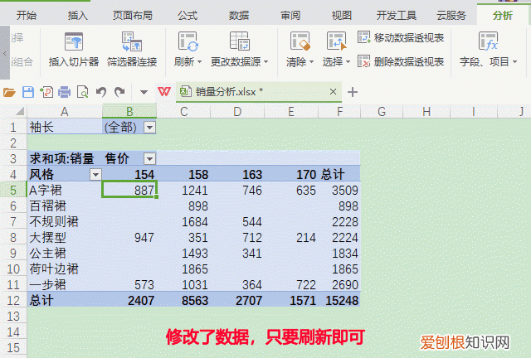Select the A字裙 row label cell
The image size is (531, 358).
[x=65, y=190]
